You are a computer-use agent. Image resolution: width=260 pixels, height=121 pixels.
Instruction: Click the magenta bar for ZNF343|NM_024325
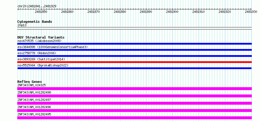tap(134, 89)
